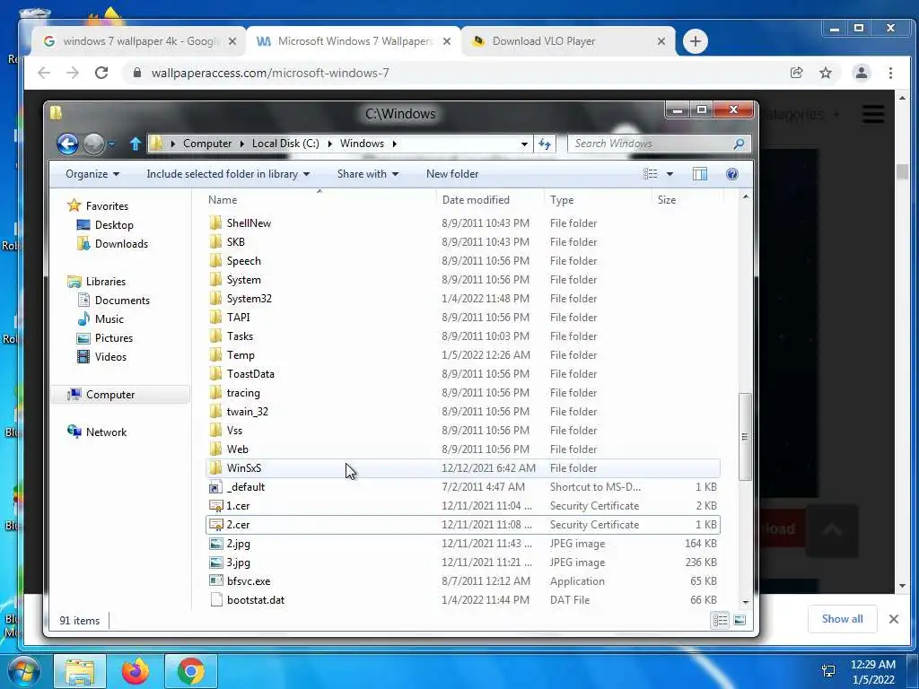Switch to large icons view in status bar

coord(740,620)
